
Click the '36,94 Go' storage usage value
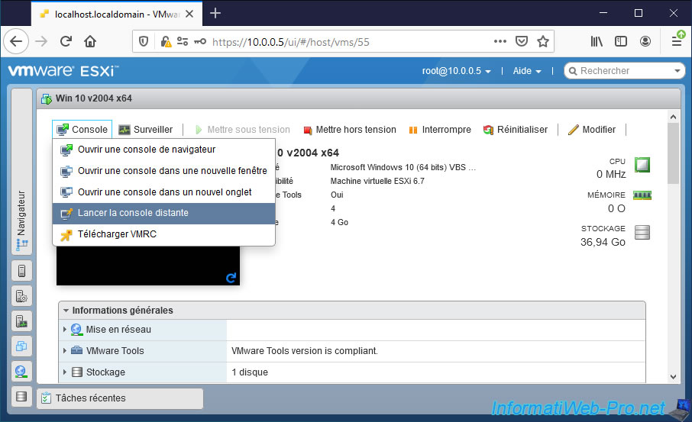603,242
